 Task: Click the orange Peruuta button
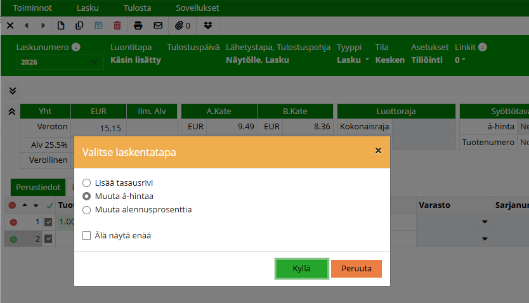pos(356,268)
